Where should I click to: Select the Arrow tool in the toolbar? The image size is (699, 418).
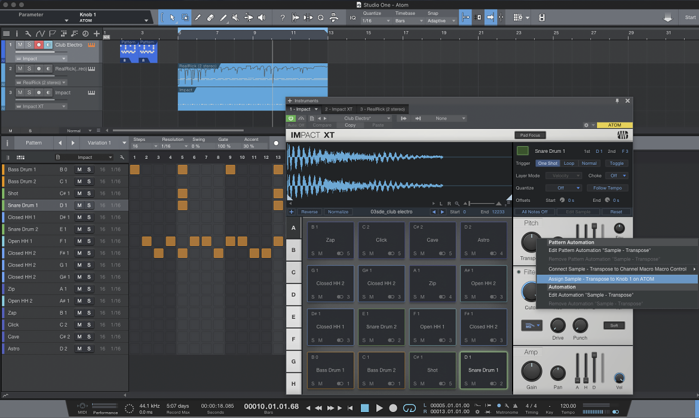(x=173, y=18)
